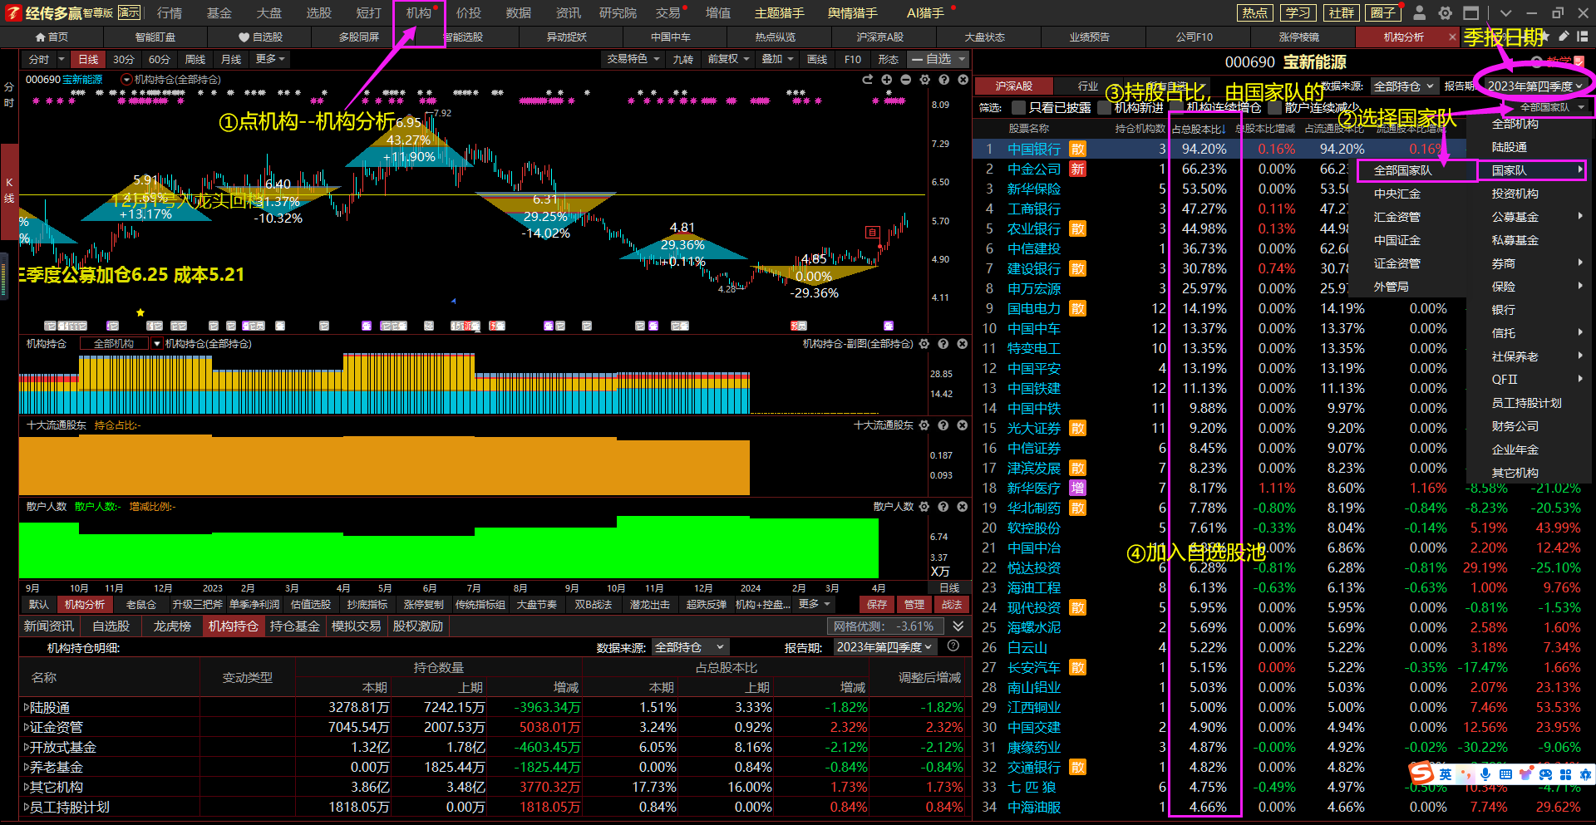This screenshot has width=1596, height=825.
Task: Zoom out with the minus icon on K-line chart
Action: pyautogui.click(x=906, y=80)
